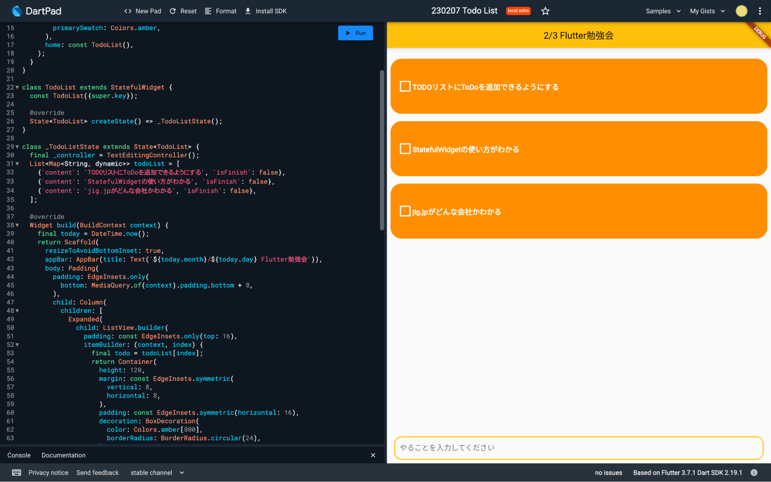771x482 pixels.
Task: Open the stable channel dropdown
Action: pos(157,473)
